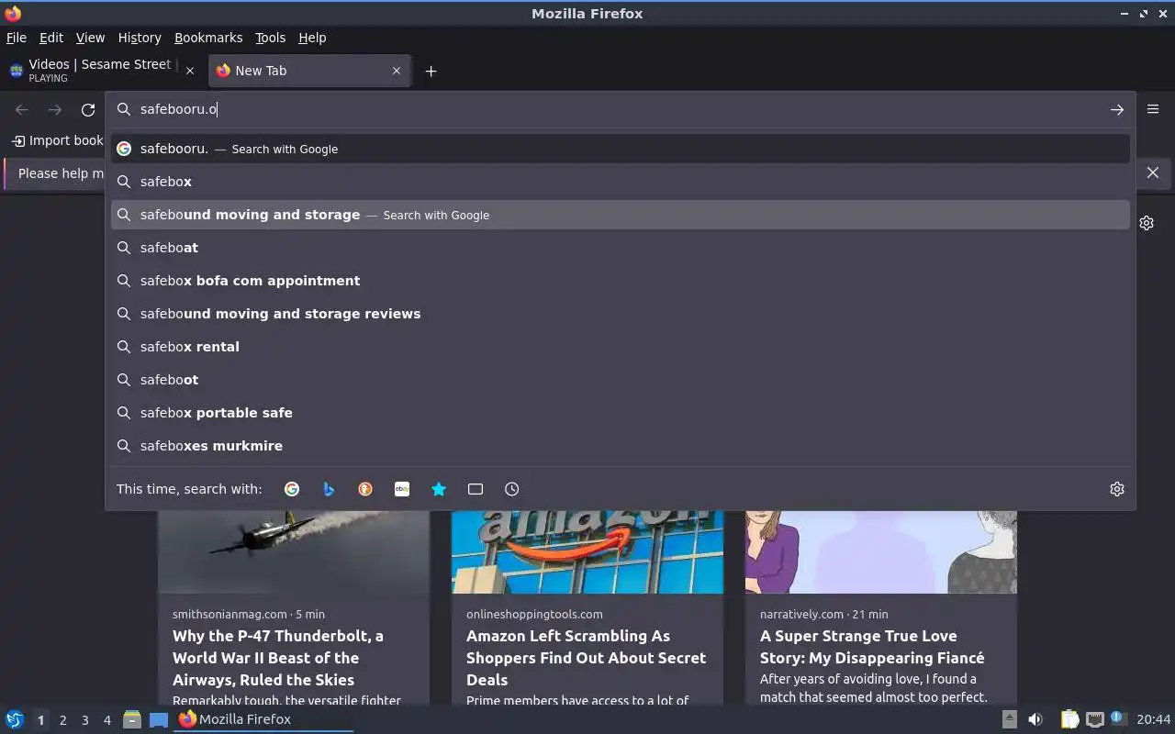The width and height of the screenshot is (1175, 734).
Task: Open the Help menu
Action: click(312, 38)
